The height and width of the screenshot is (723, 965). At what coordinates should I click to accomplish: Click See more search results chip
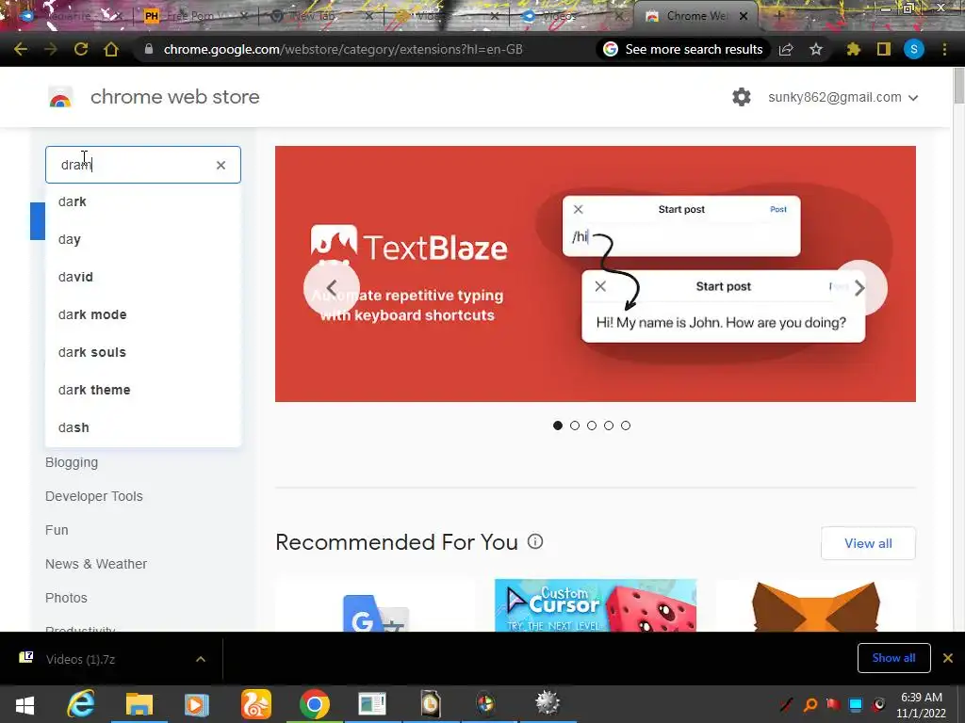(682, 49)
